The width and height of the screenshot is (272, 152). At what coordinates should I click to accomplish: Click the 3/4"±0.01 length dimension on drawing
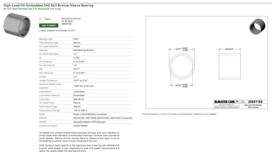pyautogui.click(x=229, y=49)
